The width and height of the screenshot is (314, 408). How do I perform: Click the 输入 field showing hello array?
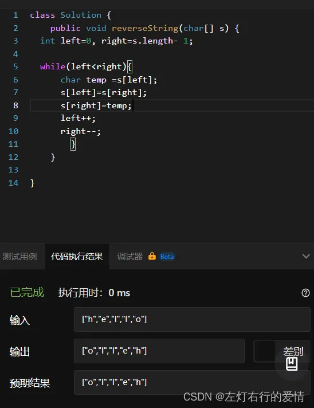(x=192, y=320)
